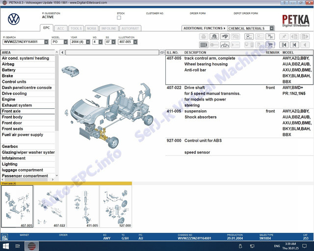Open the Windows Start menu
The width and height of the screenshot is (314, 251).
coord(5,246)
